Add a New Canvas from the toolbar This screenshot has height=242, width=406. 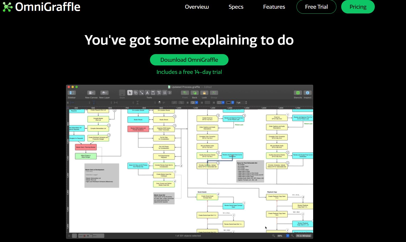coord(91,93)
